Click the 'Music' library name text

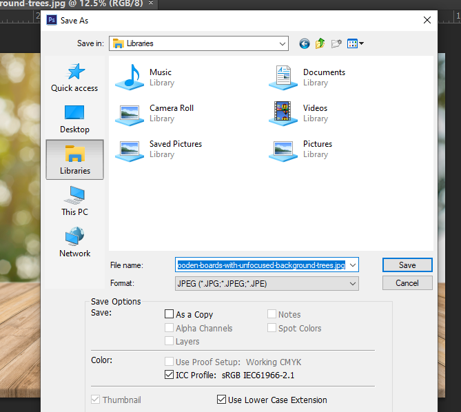pos(161,72)
